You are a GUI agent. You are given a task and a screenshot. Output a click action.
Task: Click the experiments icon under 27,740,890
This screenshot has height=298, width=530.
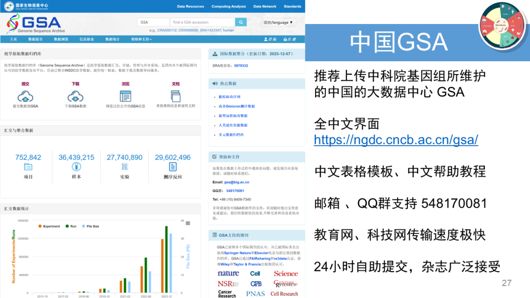[124, 167]
